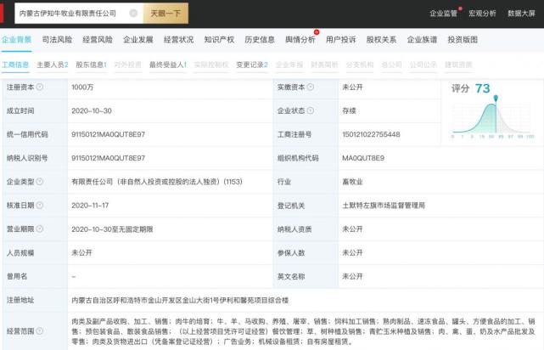544x350 pixels.
Task: Click the 有限责任公司 company type value
Action: tap(157, 182)
